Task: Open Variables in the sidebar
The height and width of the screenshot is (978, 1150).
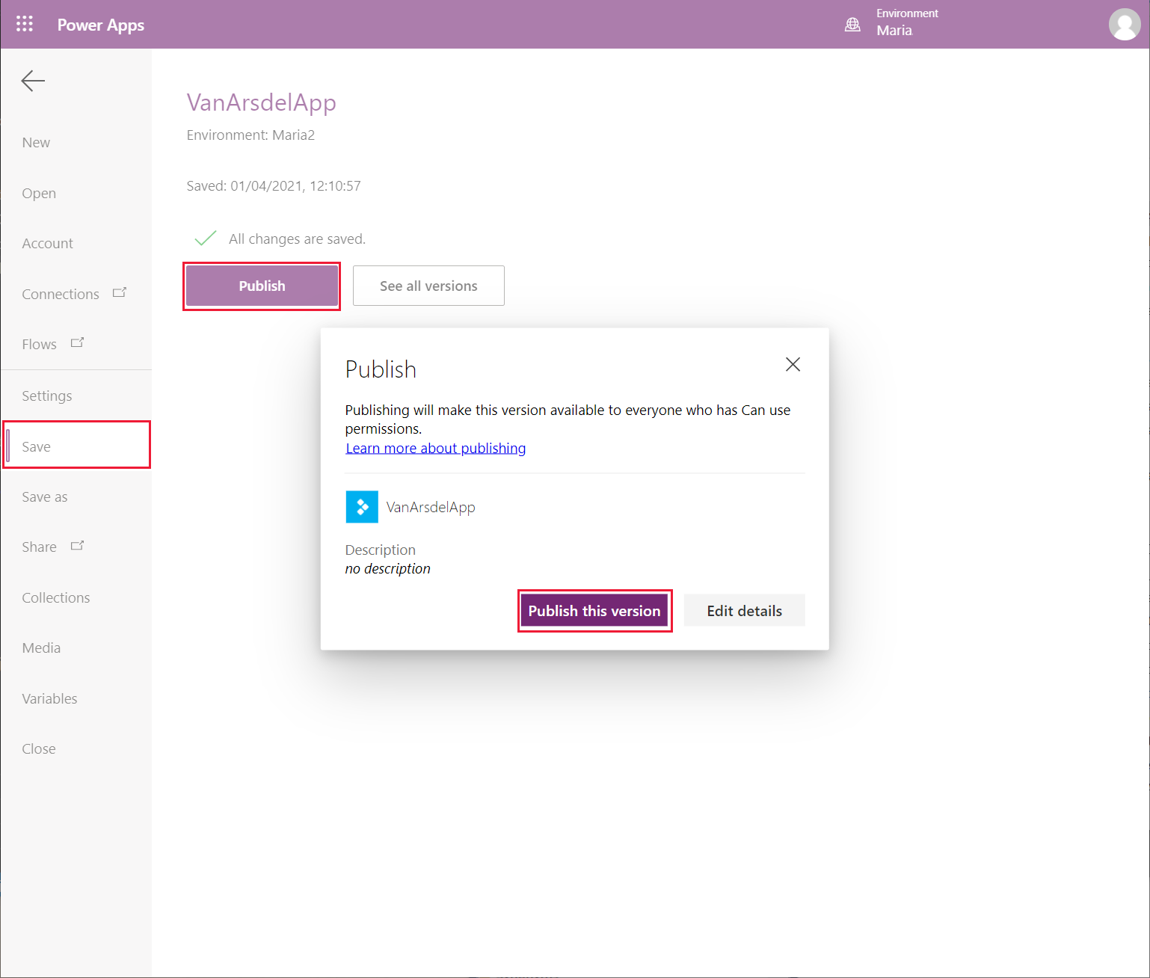Action: 50,699
